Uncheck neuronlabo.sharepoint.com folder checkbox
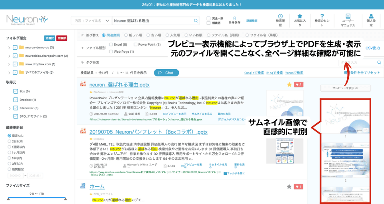The height and width of the screenshot is (204, 384). (15, 56)
